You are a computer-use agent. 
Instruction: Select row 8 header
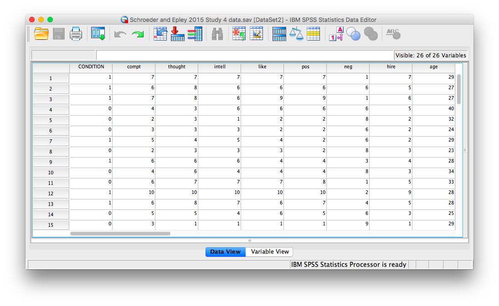(x=51, y=152)
